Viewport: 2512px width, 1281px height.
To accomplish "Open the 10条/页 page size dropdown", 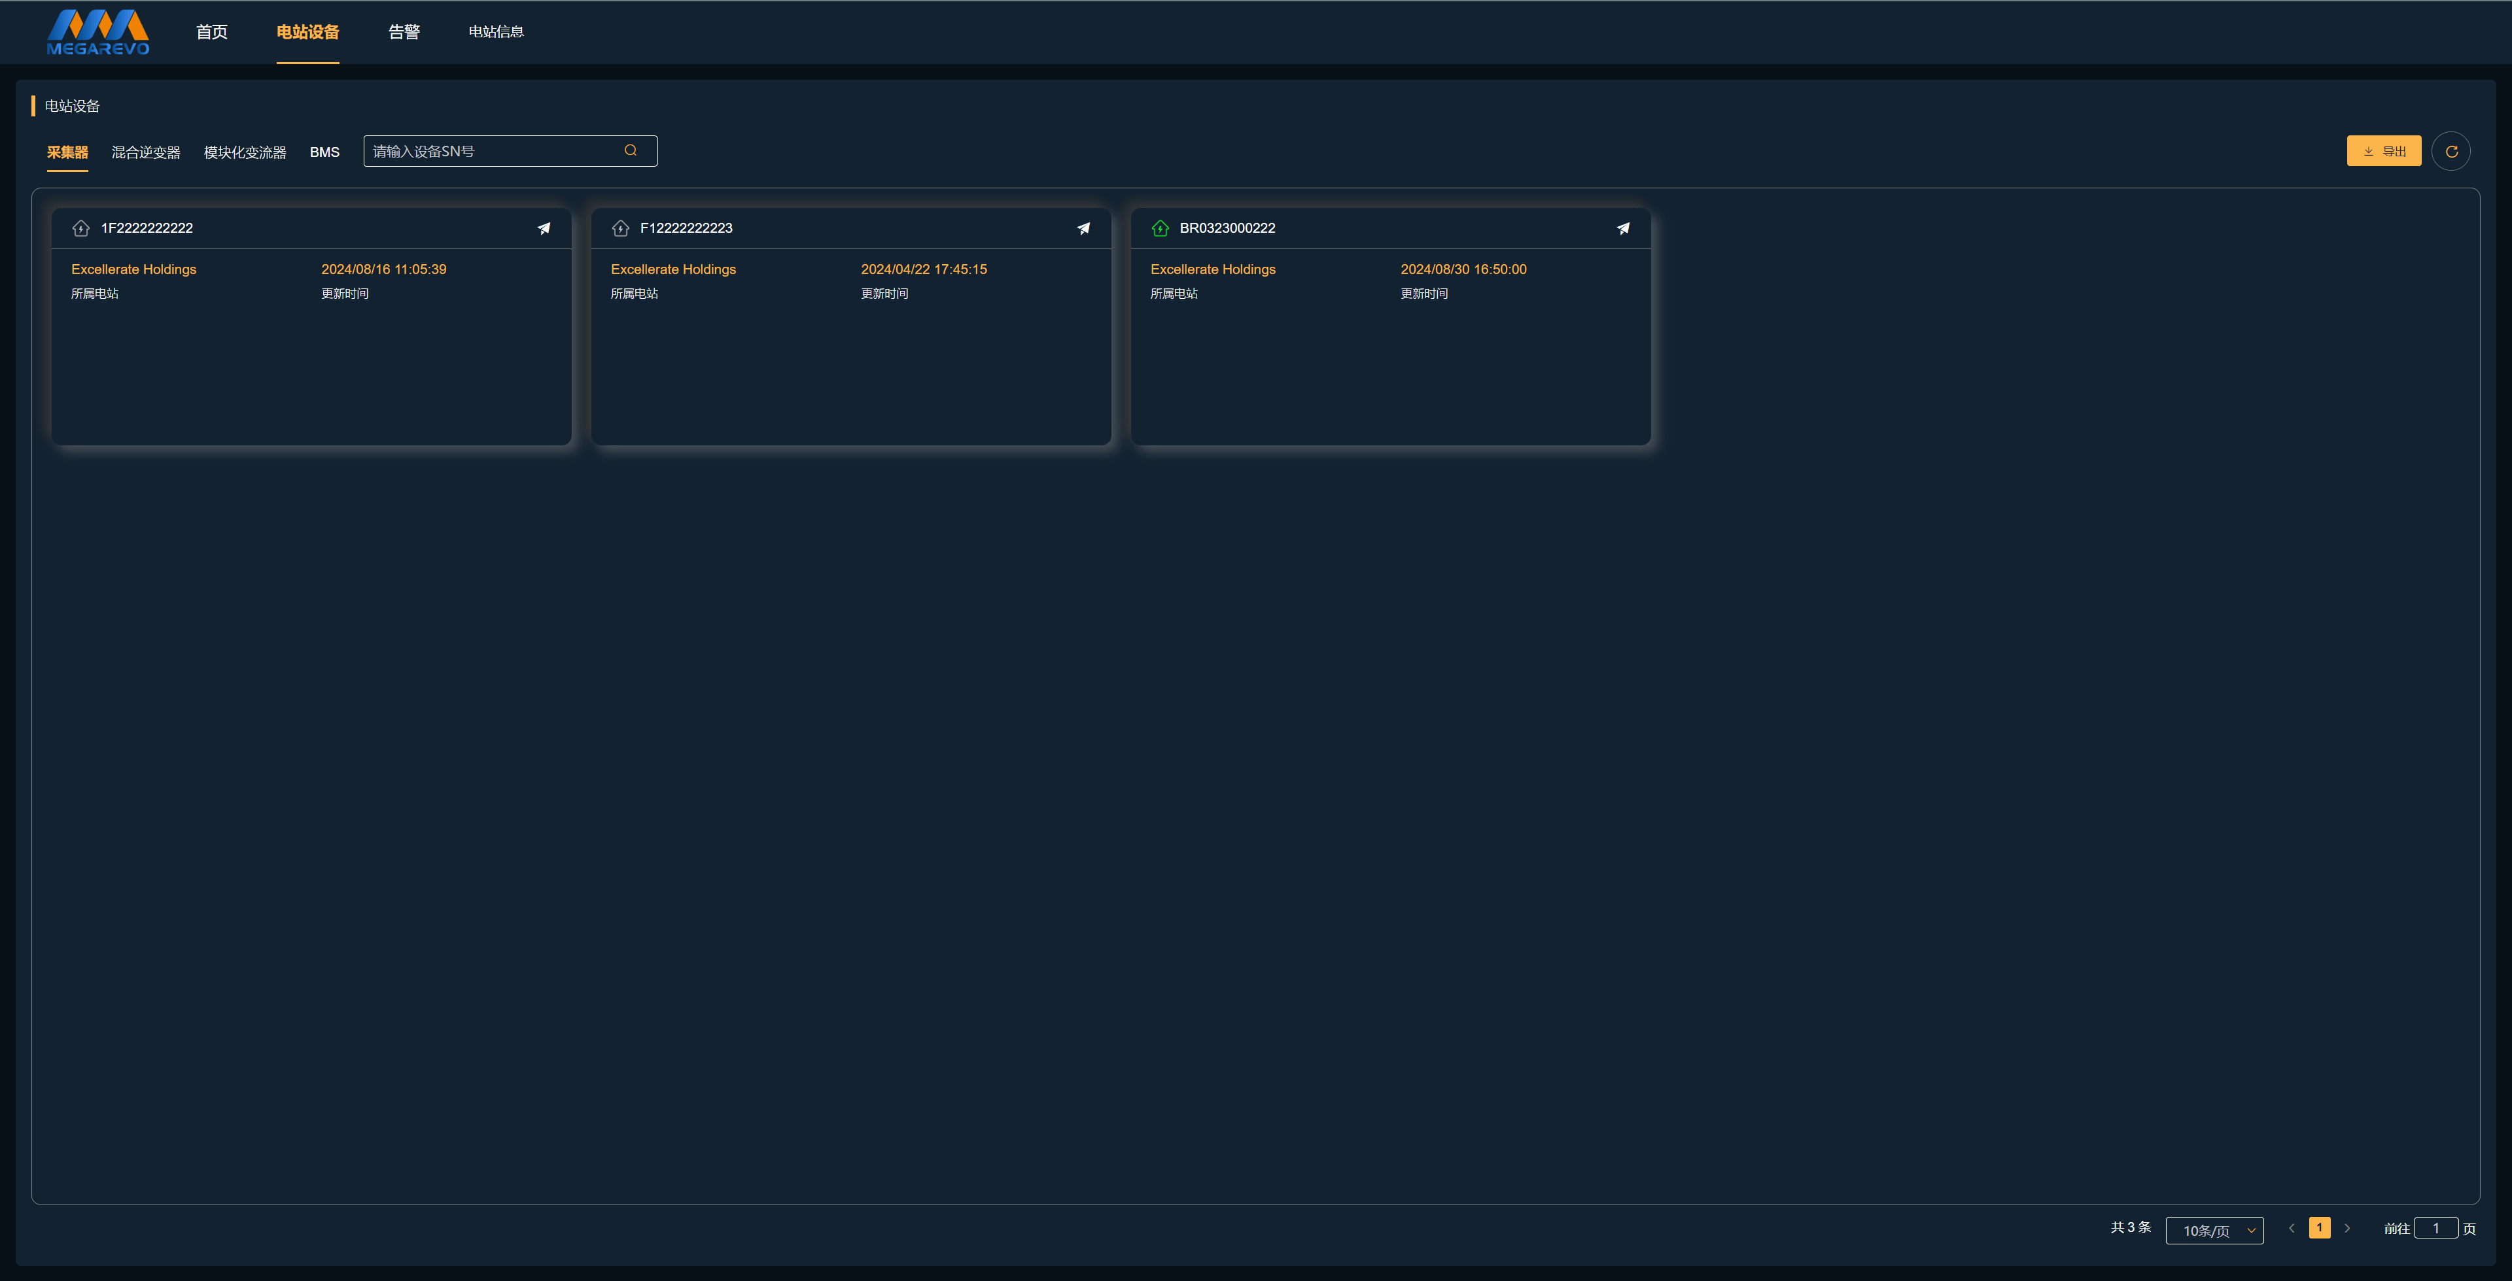I will pyautogui.click(x=2214, y=1230).
